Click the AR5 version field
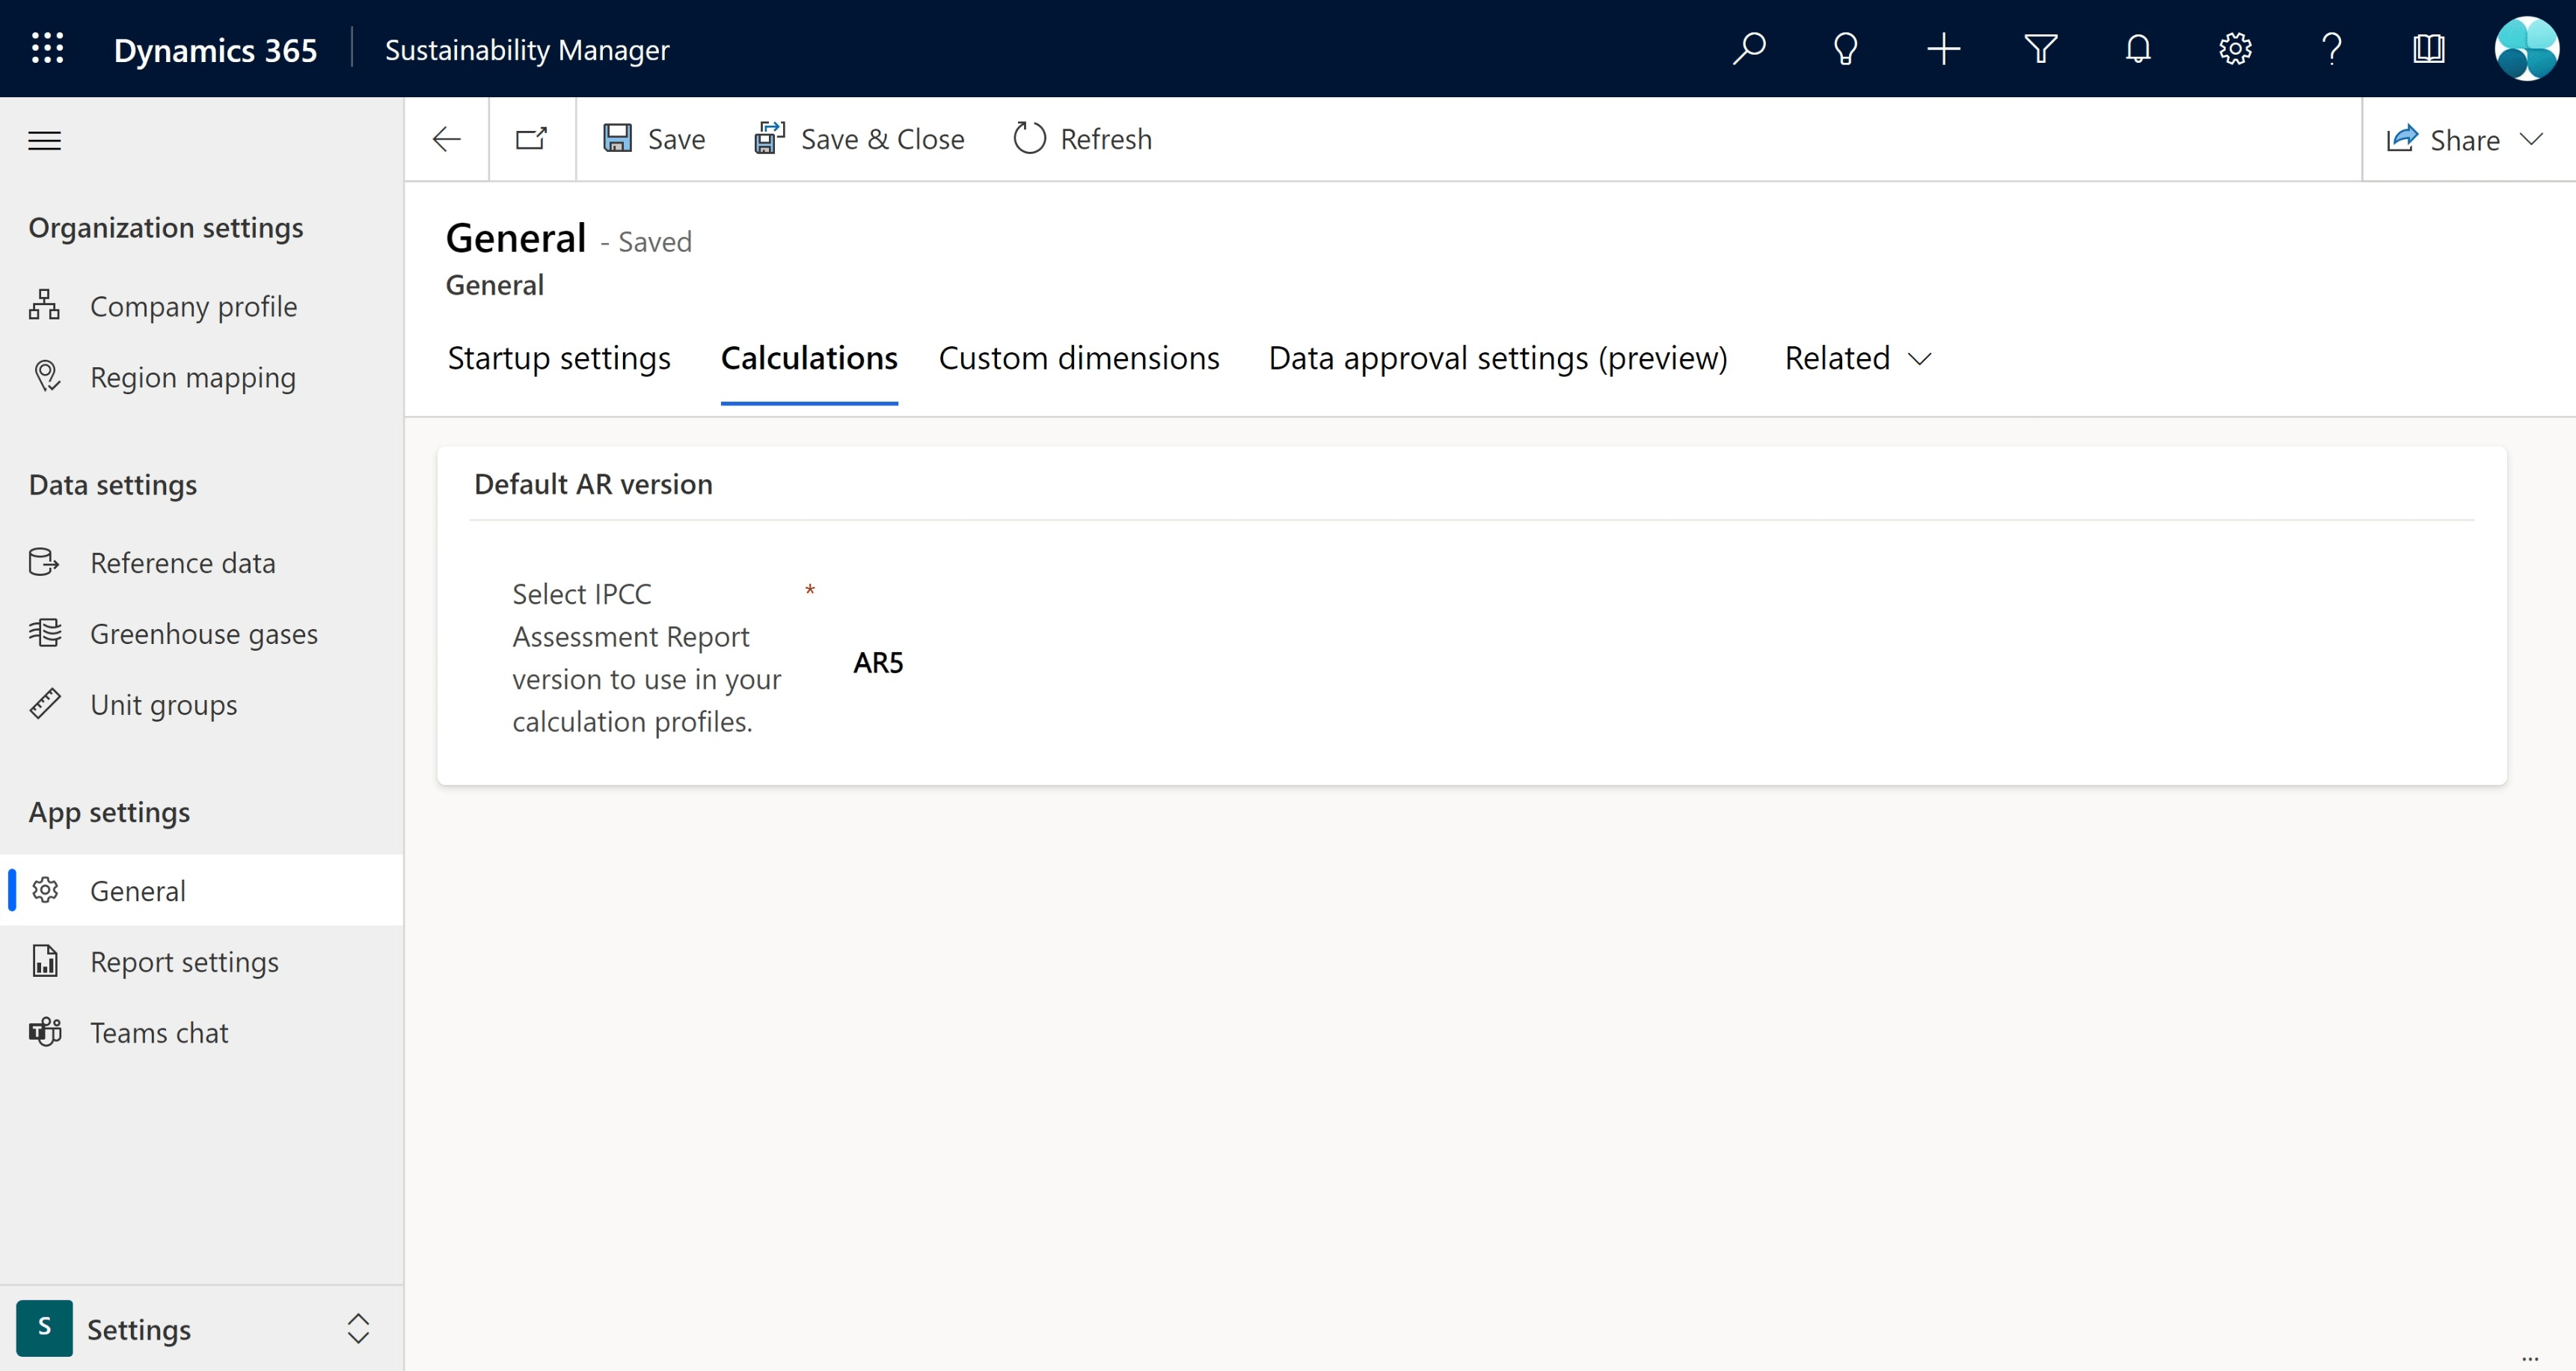 coord(878,662)
